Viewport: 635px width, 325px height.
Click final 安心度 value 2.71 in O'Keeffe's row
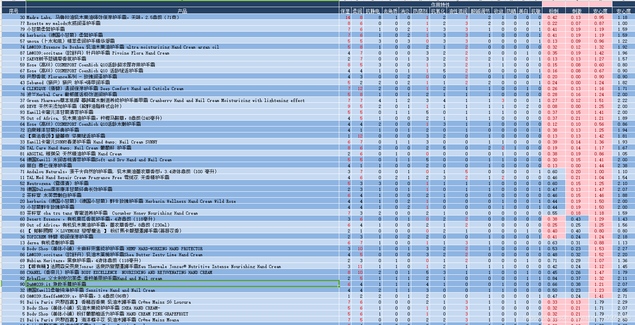click(x=624, y=296)
